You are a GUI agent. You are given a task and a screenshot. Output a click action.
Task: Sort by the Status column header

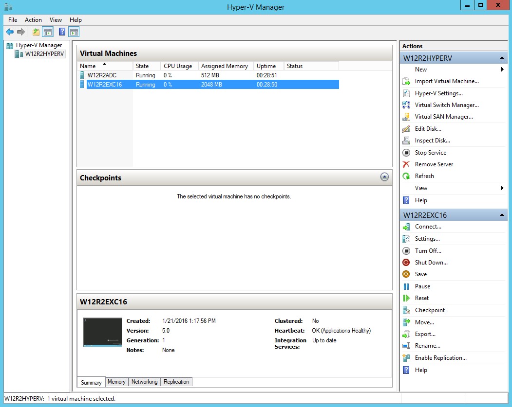pyautogui.click(x=311, y=66)
